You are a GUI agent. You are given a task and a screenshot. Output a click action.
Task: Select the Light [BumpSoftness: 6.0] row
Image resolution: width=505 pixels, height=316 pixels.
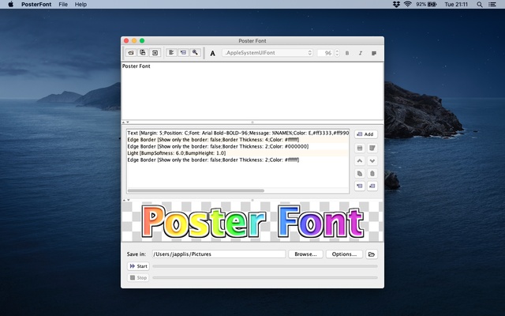click(238, 153)
